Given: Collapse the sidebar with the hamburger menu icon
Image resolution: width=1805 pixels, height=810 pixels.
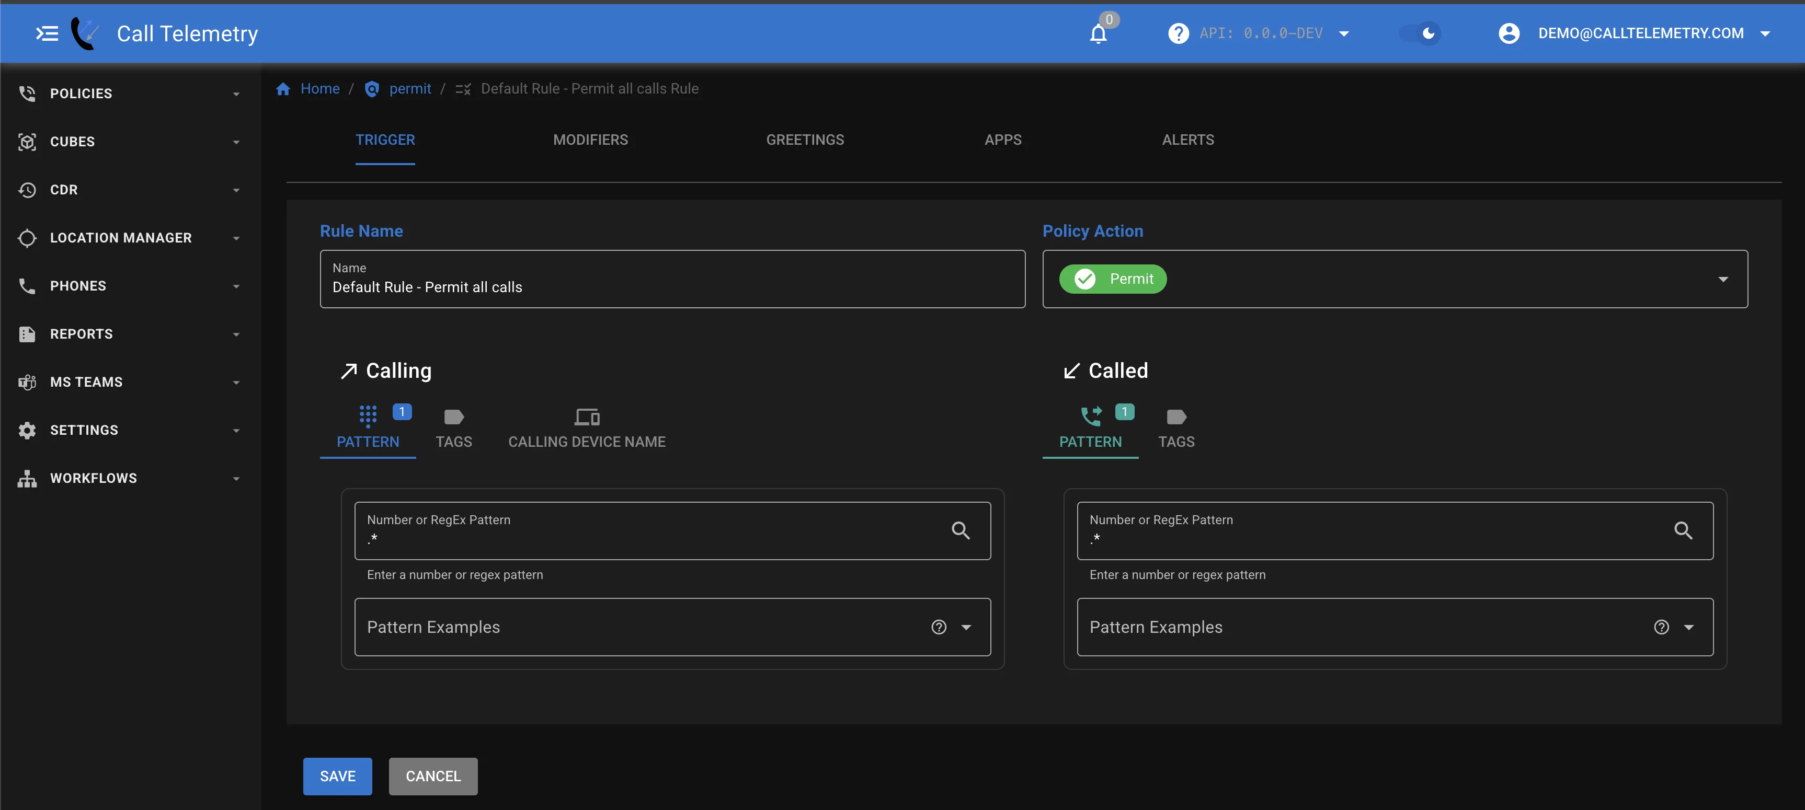Looking at the screenshot, I should (47, 33).
